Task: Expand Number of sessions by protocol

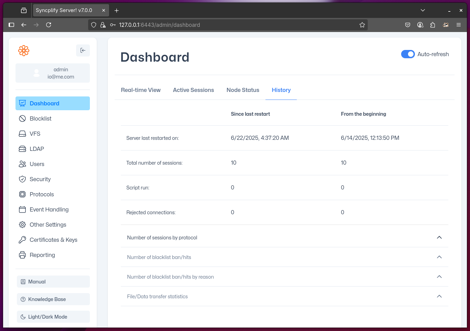Action: [439, 237]
